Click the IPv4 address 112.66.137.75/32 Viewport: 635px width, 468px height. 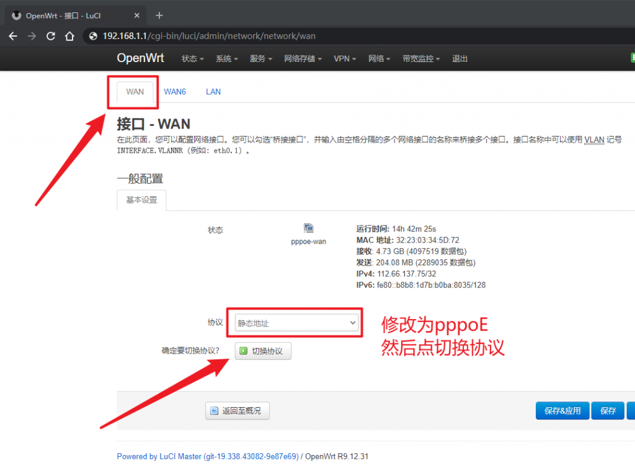pos(407,274)
